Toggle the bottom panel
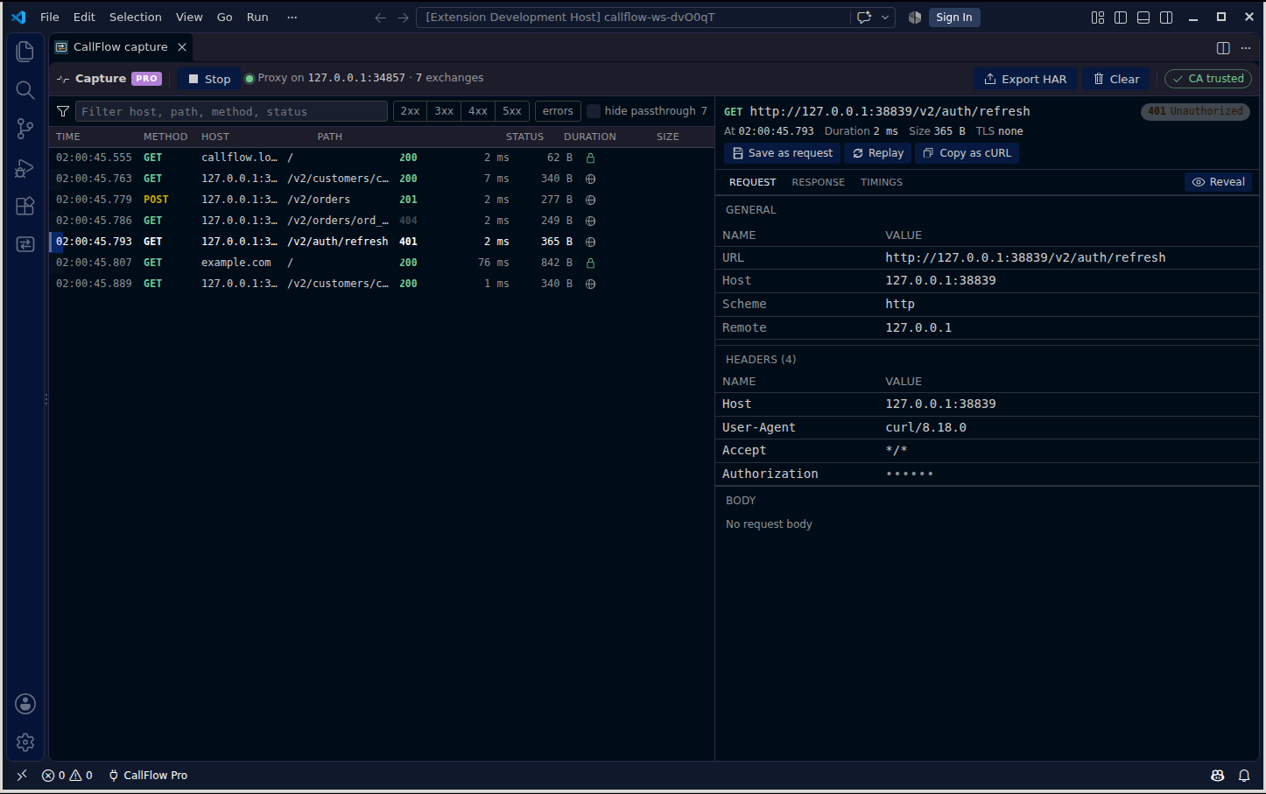 pyautogui.click(x=1143, y=18)
